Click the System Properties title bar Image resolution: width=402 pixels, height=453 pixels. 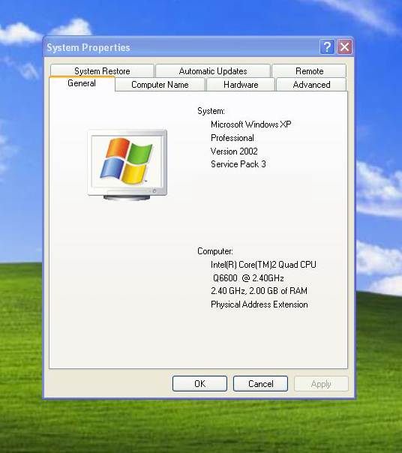tap(182, 47)
